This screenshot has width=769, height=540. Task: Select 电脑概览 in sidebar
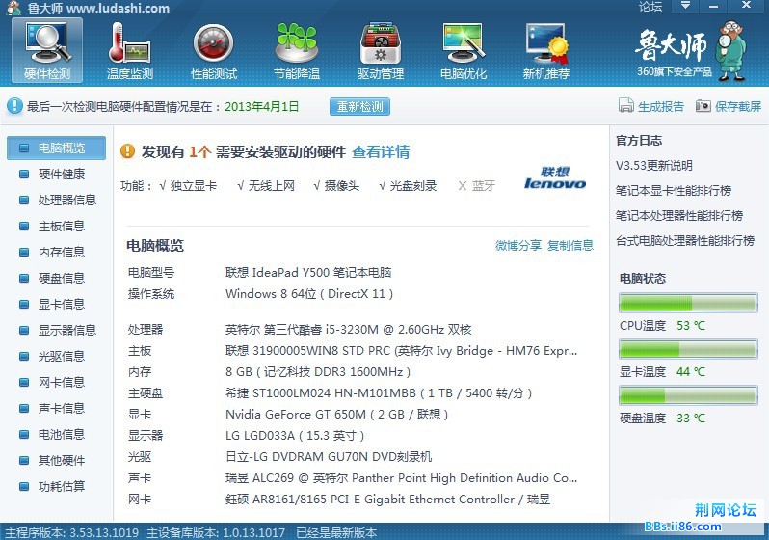[x=57, y=148]
